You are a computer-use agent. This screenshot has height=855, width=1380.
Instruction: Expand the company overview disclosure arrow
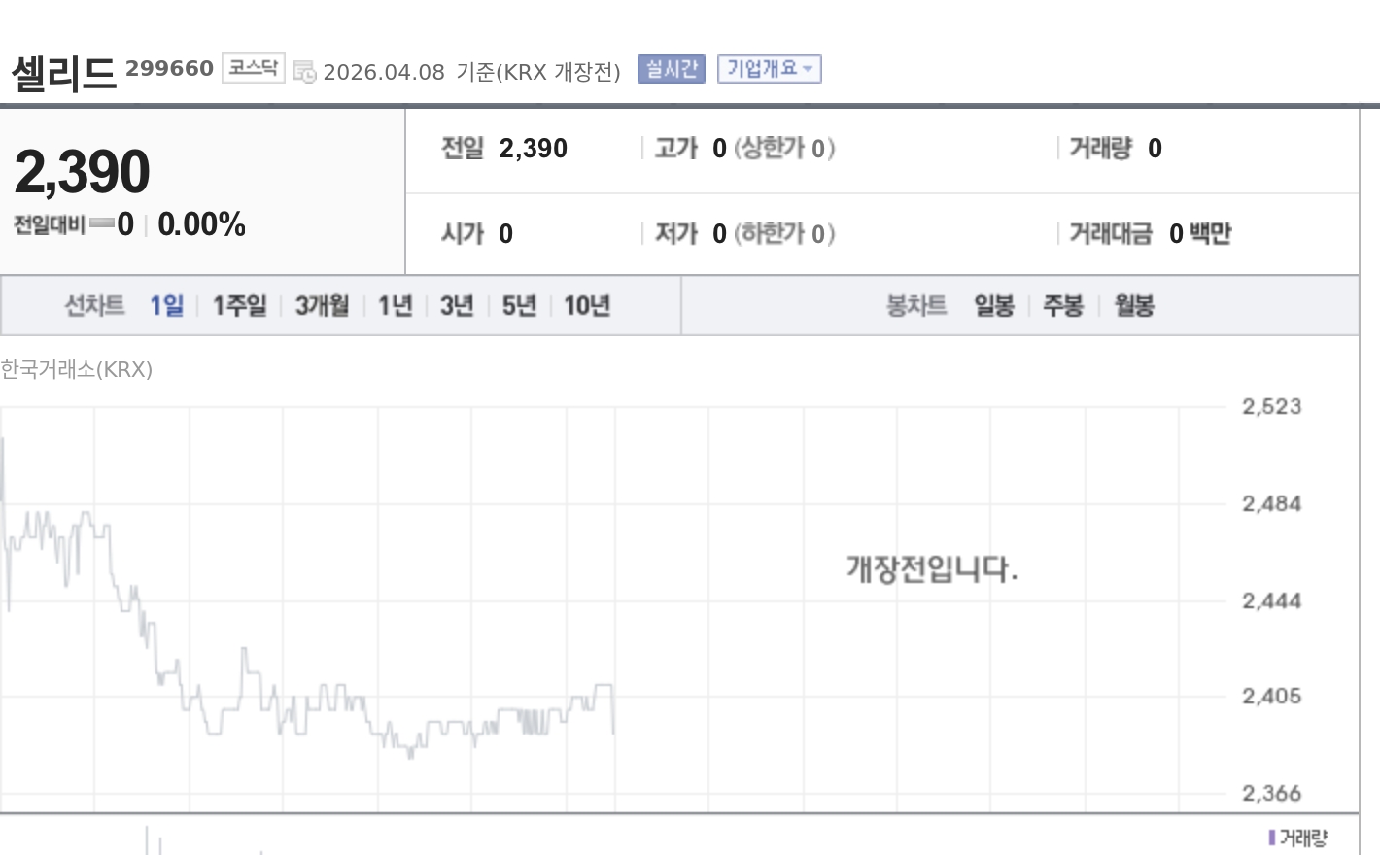pyautogui.click(x=807, y=69)
